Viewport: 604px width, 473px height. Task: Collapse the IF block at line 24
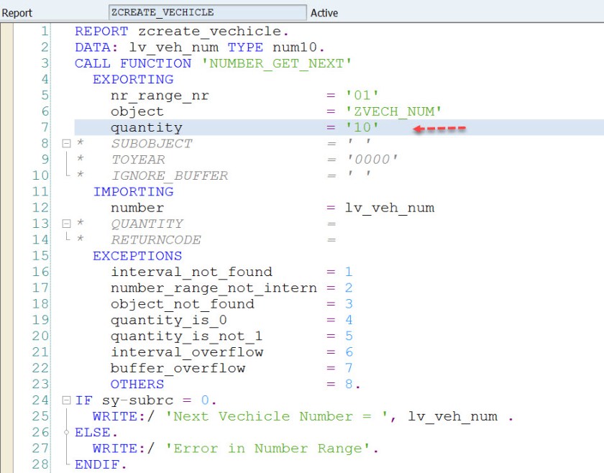(x=66, y=400)
